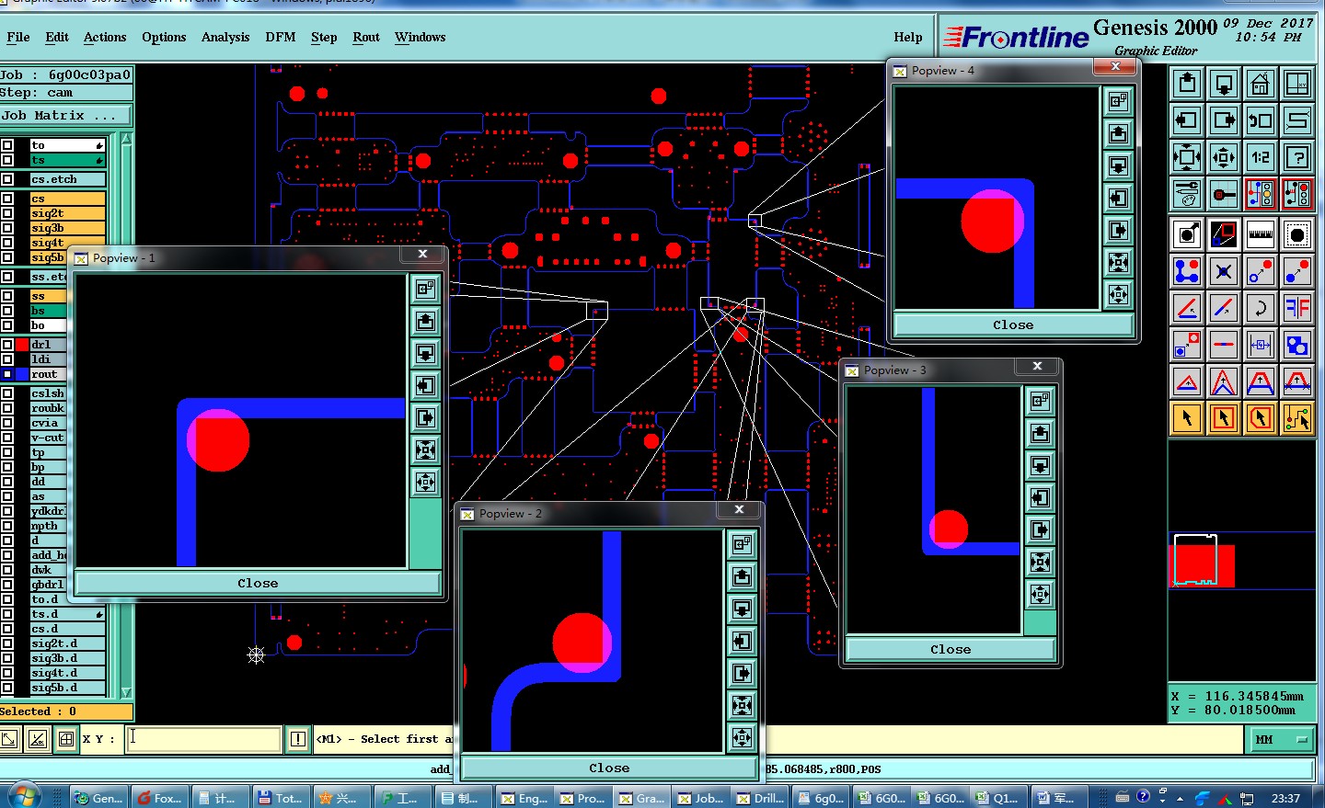Click Close button in Popview 2
This screenshot has width=1325, height=808.
(609, 768)
